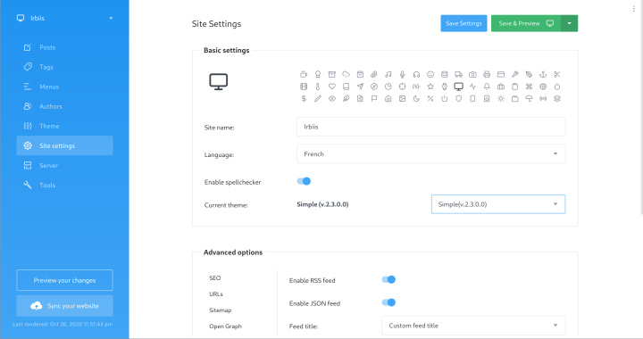Select the sun site icon
Image resolution: width=643 pixels, height=339 pixels.
point(501,99)
